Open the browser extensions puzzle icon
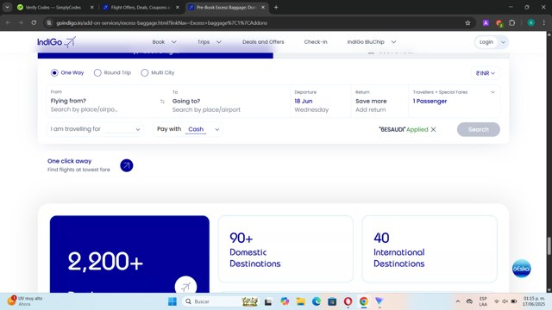 (511, 23)
